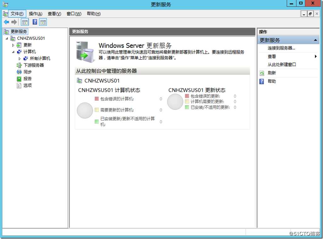Screen dimensions: 323x239
Task: Click the 所有计算机 node icon
Action: point(25,58)
